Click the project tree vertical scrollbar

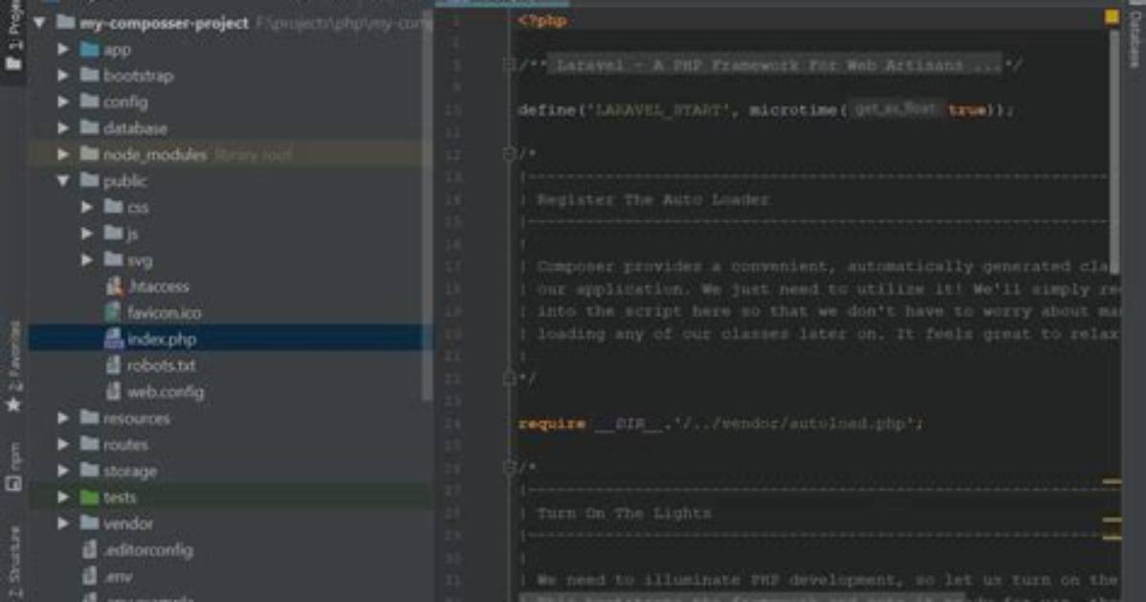pyautogui.click(x=428, y=205)
